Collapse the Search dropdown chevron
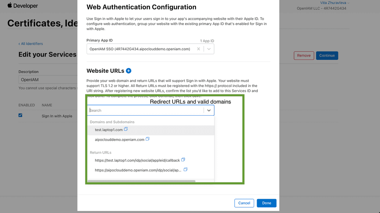Screen dimensions: 380x213 tap(209, 110)
